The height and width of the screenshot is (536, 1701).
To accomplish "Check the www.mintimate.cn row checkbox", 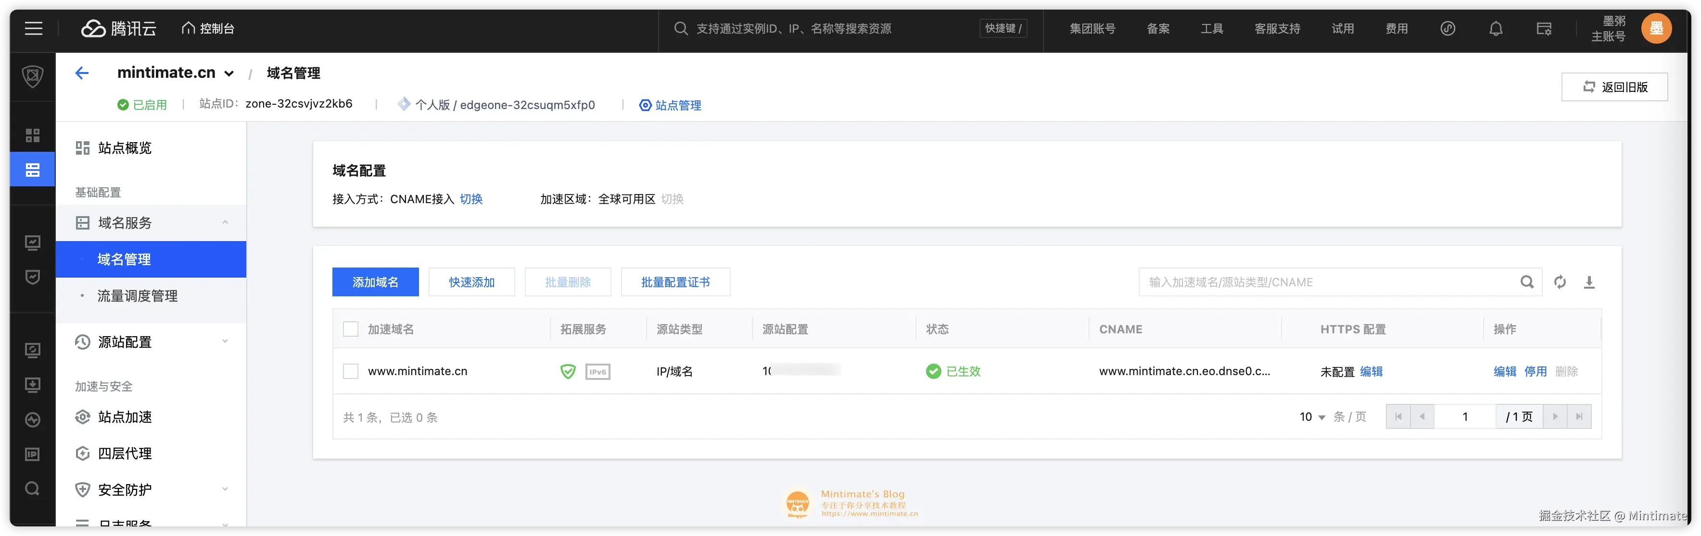I will 351,371.
